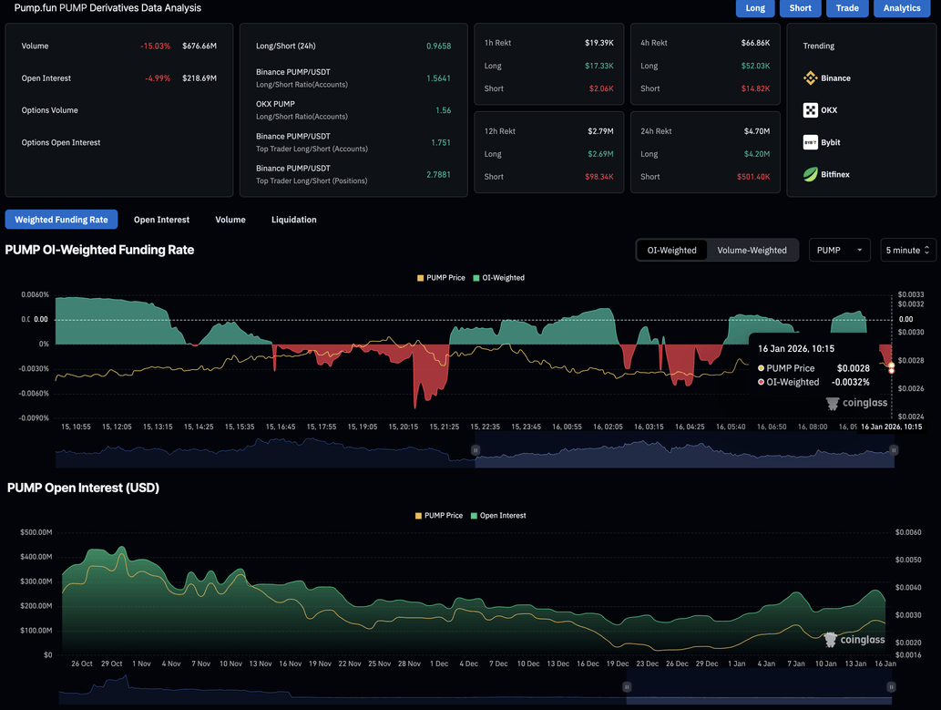Open the PUMP coin selector dropdown

point(838,249)
